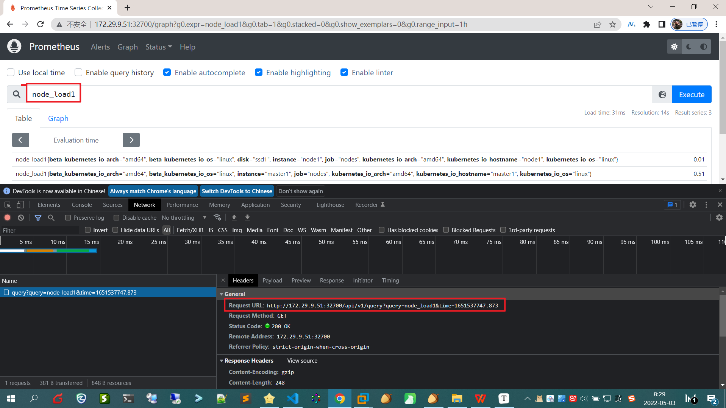Viewport: 726px width, 408px height.
Task: Check Has blocked cookies
Action: coord(382,230)
